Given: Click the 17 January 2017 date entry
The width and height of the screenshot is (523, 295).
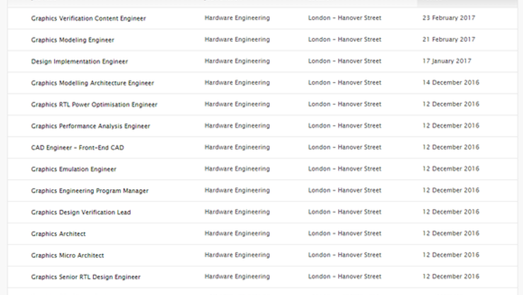Looking at the screenshot, I should pyautogui.click(x=446, y=61).
